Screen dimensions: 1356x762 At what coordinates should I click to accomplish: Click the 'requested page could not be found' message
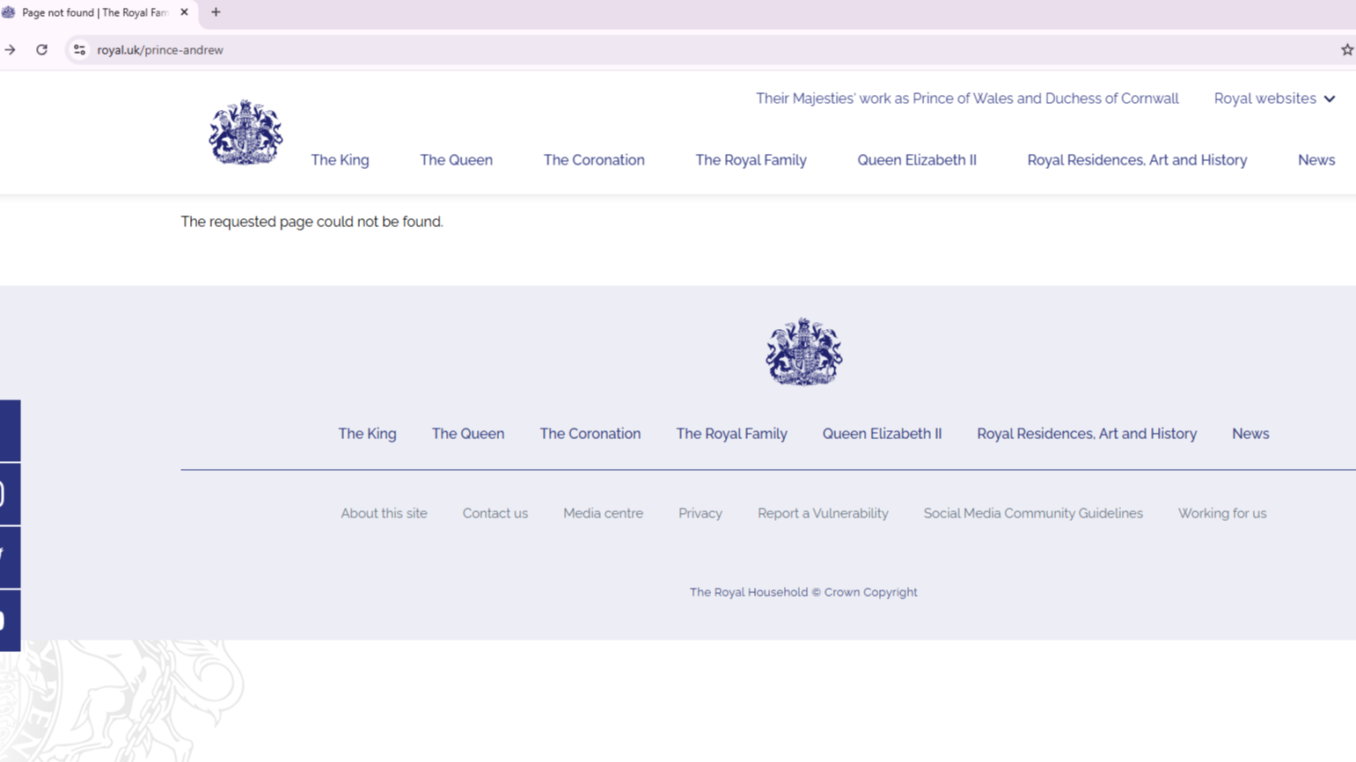coord(312,222)
